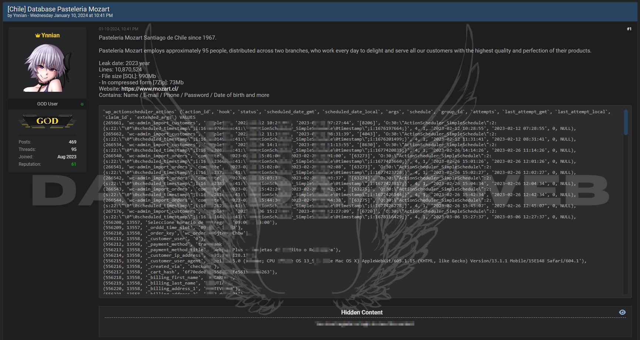Click the Posts count 469
The image size is (640, 340).
[x=73, y=142]
